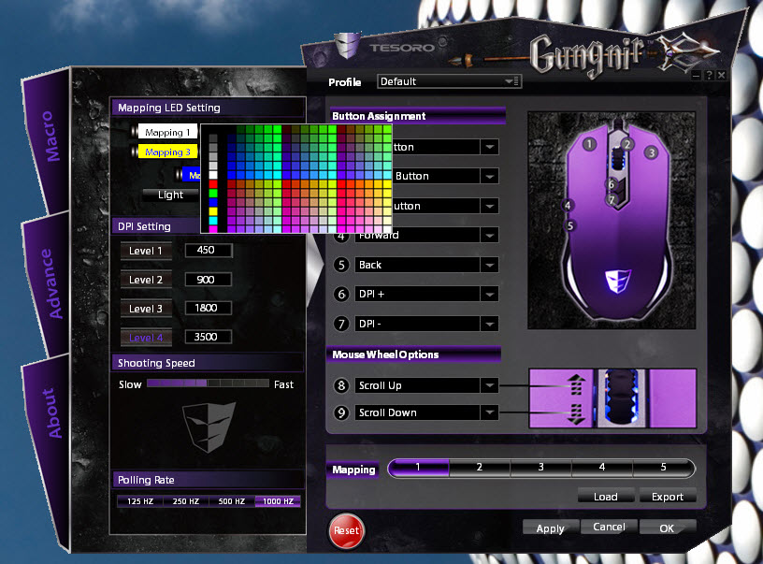Screen dimensions: 763x564
Task: Click the Level 1 DPI value field 450
Action: point(209,250)
